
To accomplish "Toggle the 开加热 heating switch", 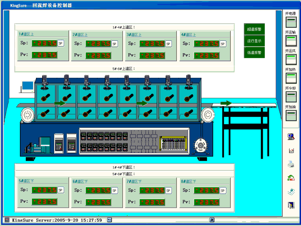I will coord(291,78).
